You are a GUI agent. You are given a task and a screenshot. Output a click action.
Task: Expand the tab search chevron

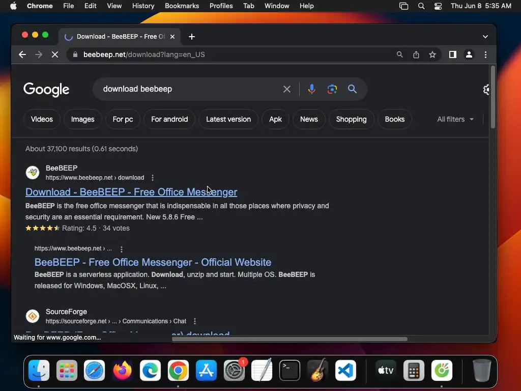(485, 37)
